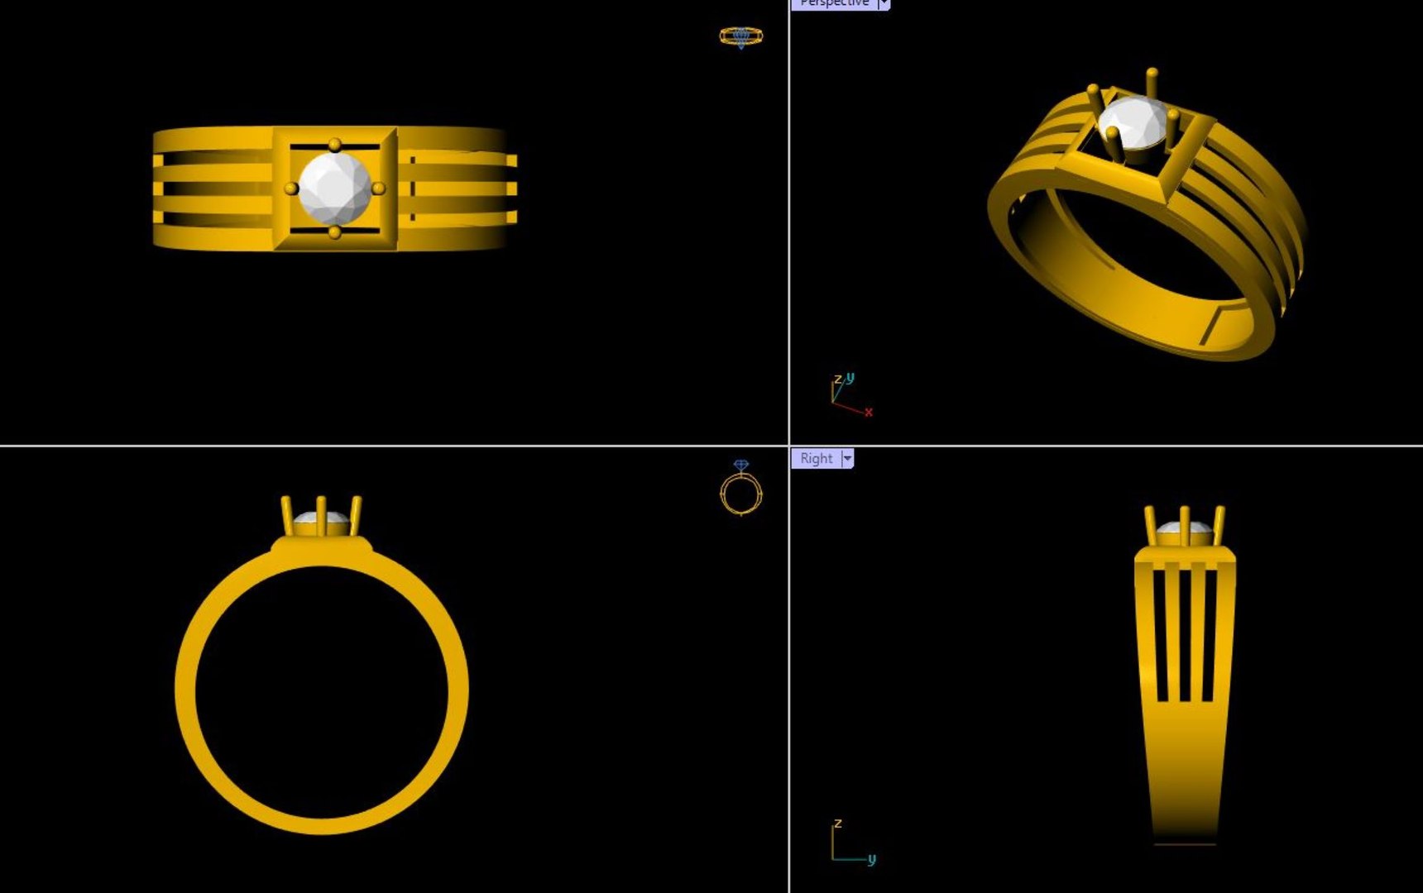The width and height of the screenshot is (1423, 893).
Task: Select the white gemstone in the top view
Action: [x=334, y=189]
